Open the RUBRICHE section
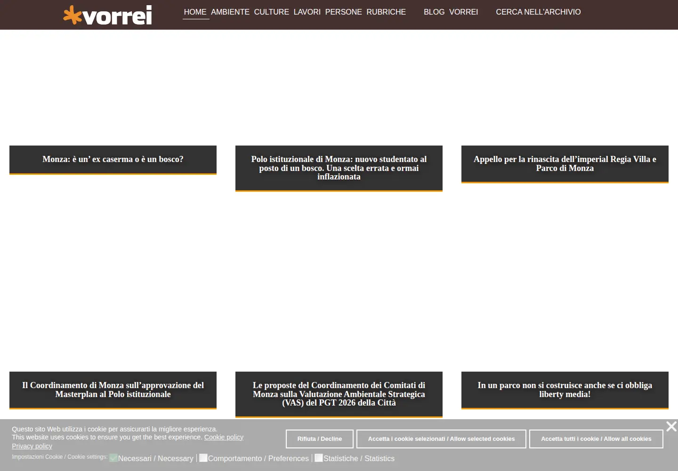 386,12
